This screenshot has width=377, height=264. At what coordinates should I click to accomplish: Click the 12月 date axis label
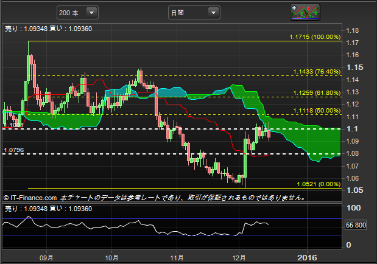pos(239,258)
